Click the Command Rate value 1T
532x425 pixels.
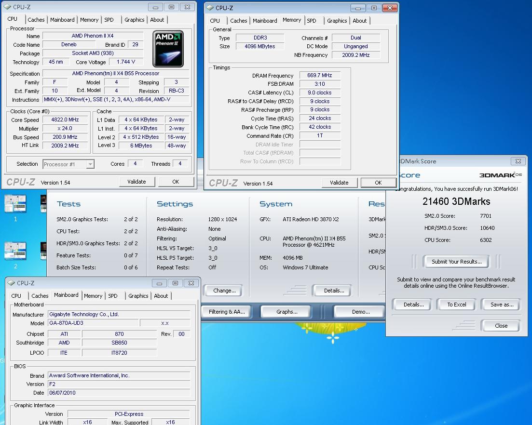pos(320,135)
